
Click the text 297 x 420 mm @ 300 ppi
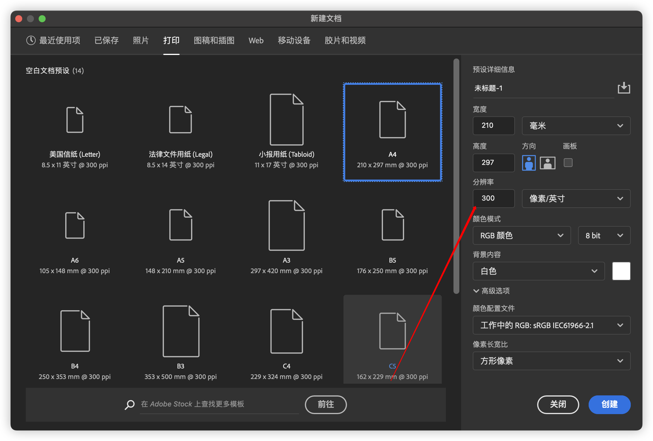286,271
